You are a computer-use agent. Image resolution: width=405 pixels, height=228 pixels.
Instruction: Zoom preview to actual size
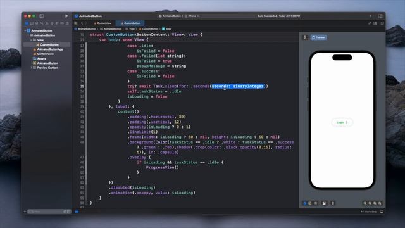pyautogui.click(x=370, y=203)
